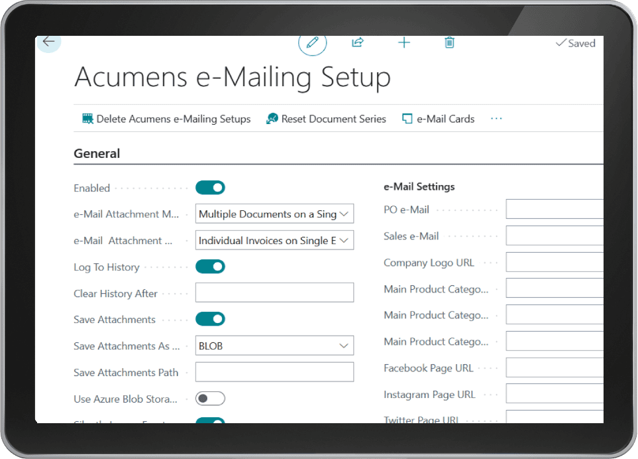Click into Company Logo URL field
The width and height of the screenshot is (638, 459).
click(x=555, y=262)
